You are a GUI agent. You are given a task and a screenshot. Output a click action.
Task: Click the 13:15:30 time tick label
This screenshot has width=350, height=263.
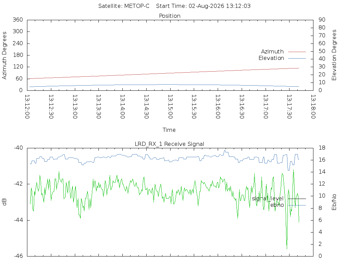click(x=194, y=107)
